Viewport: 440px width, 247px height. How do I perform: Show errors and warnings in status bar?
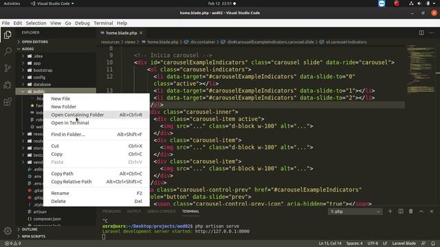point(13,244)
